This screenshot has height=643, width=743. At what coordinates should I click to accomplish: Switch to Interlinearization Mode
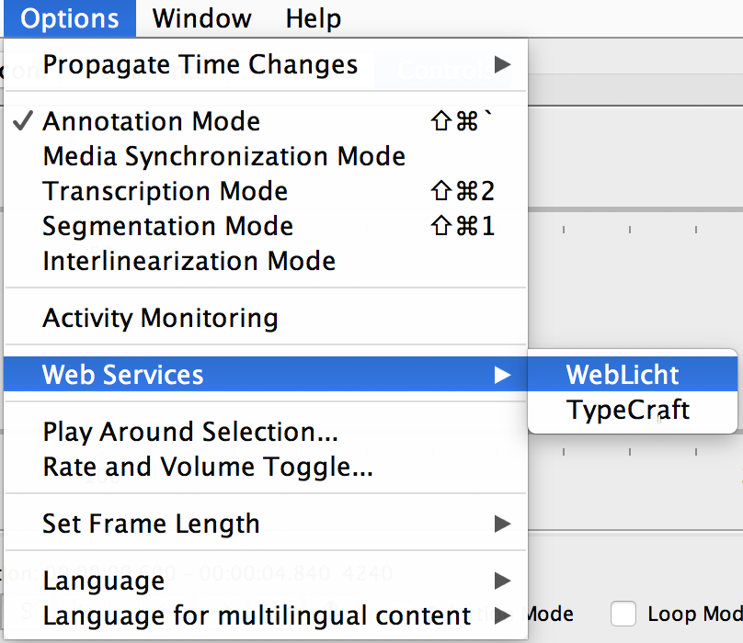tap(266, 261)
